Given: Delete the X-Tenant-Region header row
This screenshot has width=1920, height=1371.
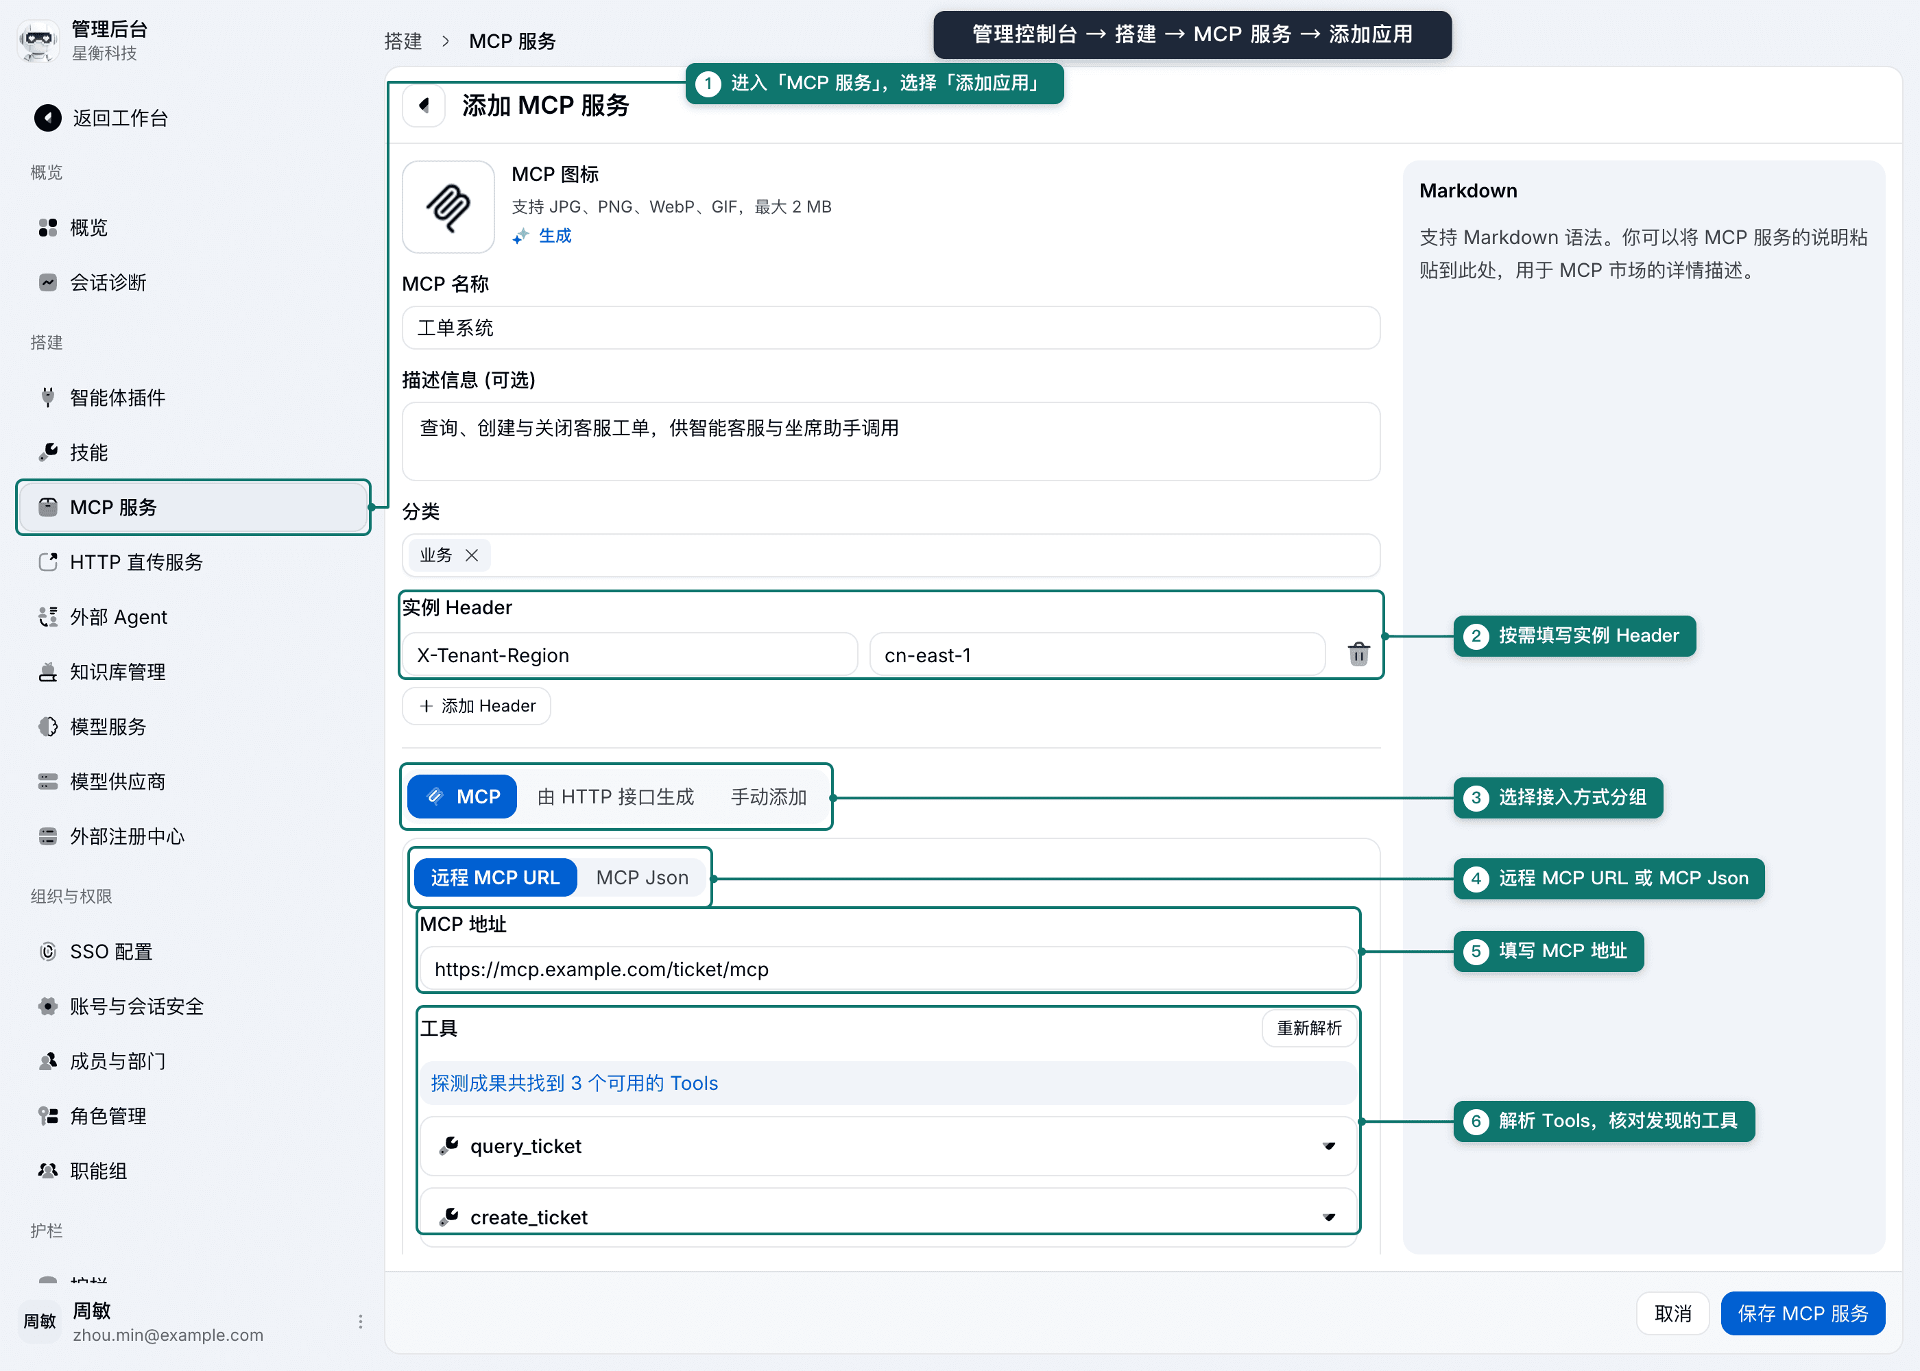Looking at the screenshot, I should coord(1358,654).
